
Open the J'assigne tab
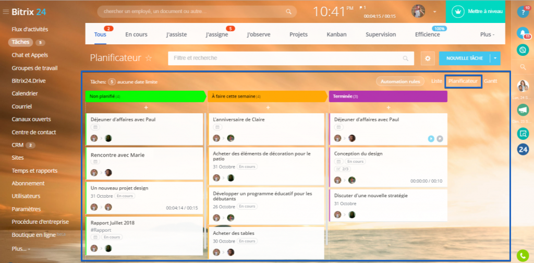pyautogui.click(x=217, y=34)
